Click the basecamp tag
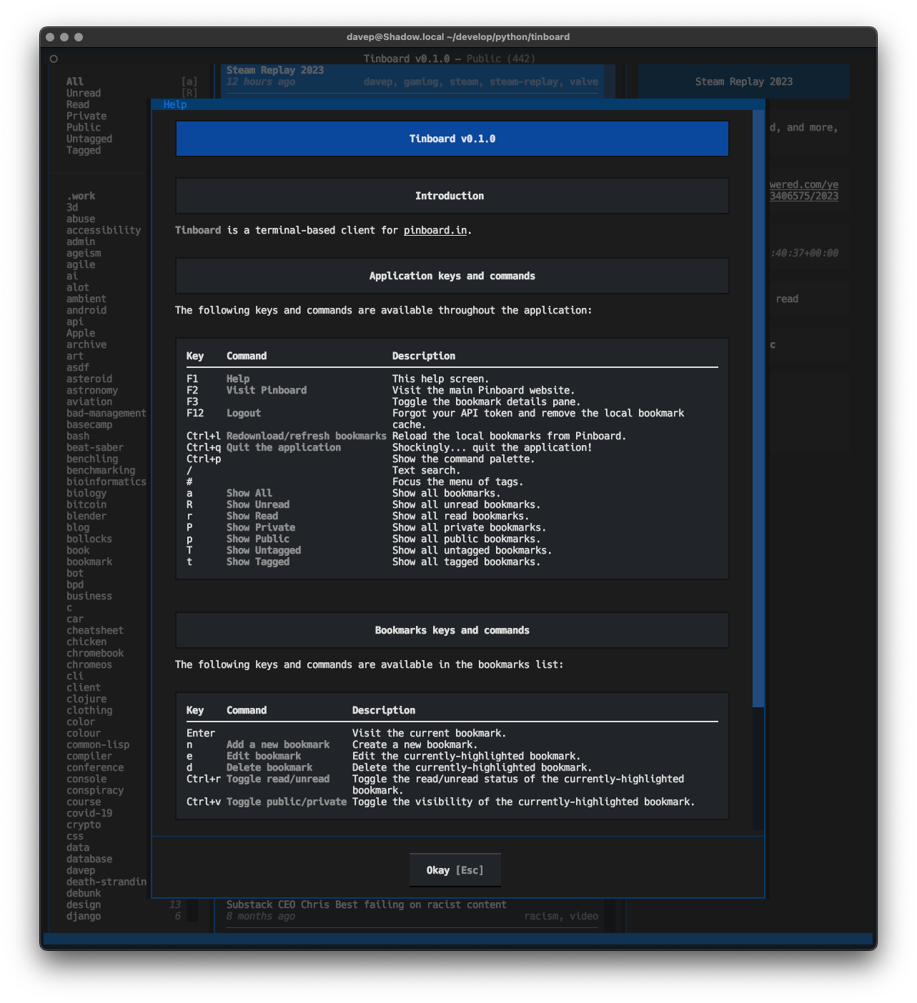The height and width of the screenshot is (1003, 917). (89, 424)
